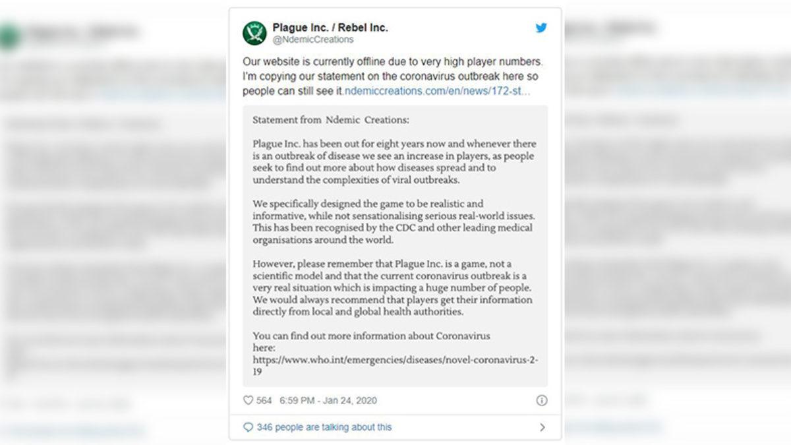Click the 'Plague Inc. / Rebel Inc.' display name
The height and width of the screenshot is (445, 791).
click(x=330, y=28)
